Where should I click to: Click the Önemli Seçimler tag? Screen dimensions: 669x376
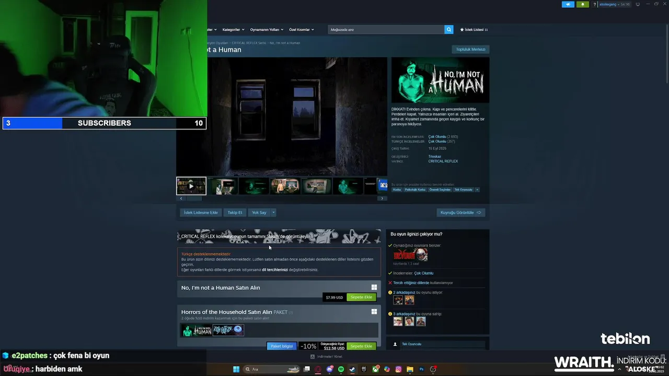coord(440,190)
